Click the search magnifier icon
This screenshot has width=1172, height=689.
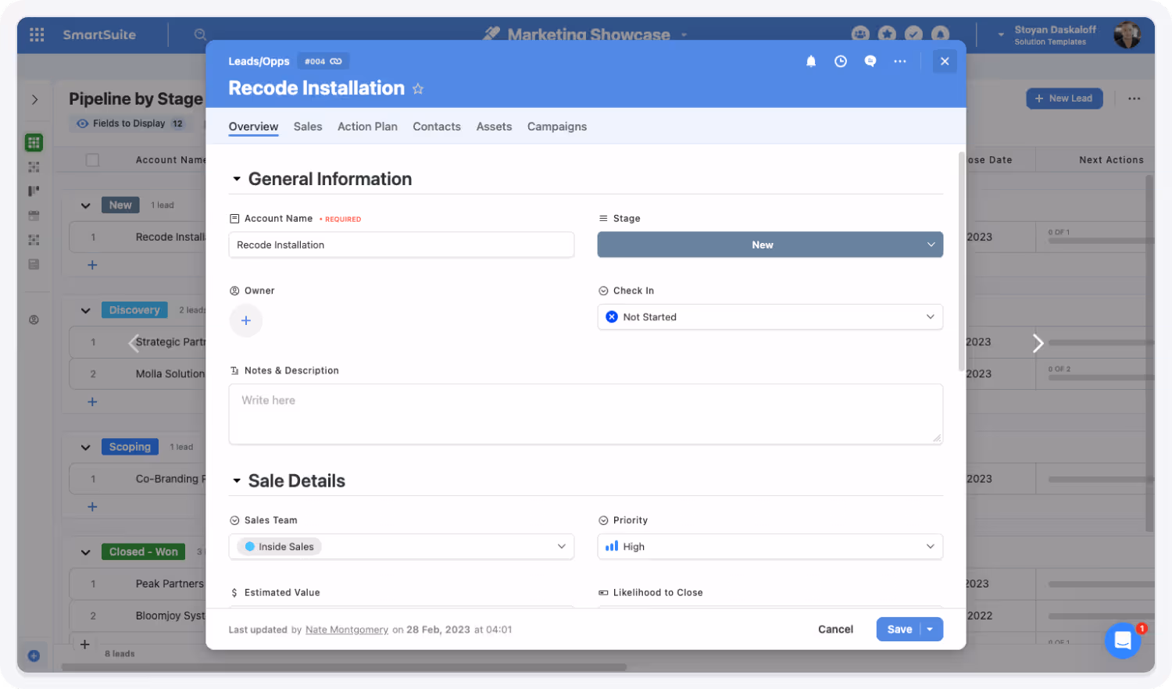200,34
